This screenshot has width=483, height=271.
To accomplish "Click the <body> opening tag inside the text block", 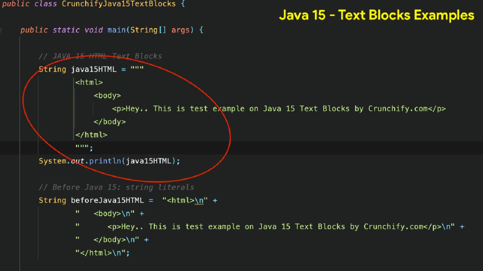I will point(107,96).
